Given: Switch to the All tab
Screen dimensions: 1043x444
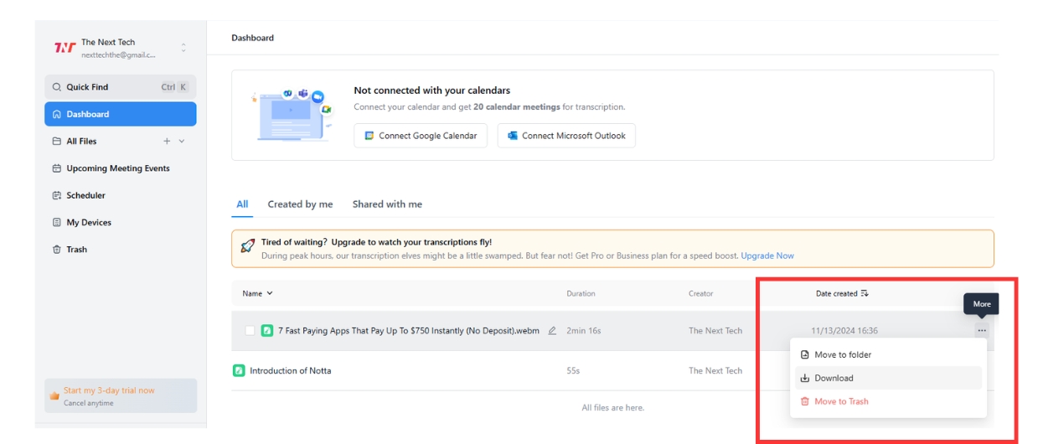Looking at the screenshot, I should pos(242,204).
